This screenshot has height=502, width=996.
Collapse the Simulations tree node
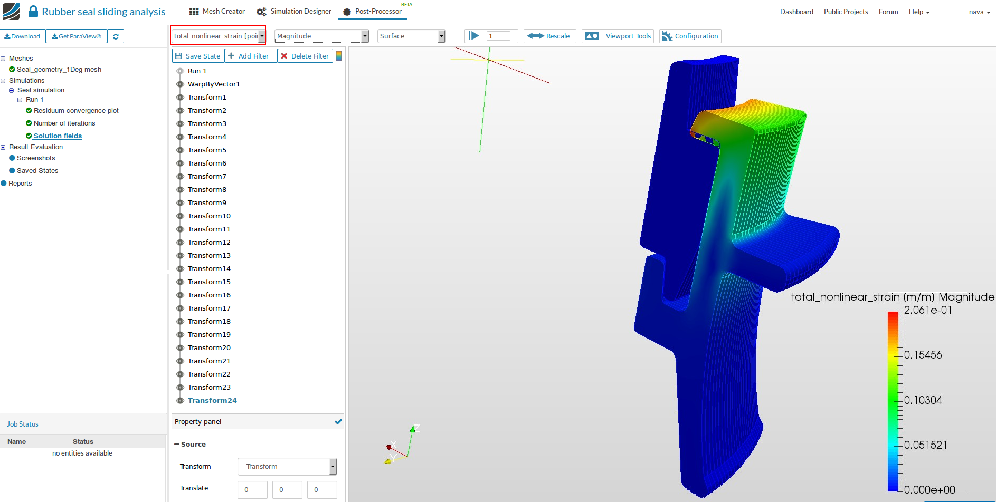tap(3, 80)
